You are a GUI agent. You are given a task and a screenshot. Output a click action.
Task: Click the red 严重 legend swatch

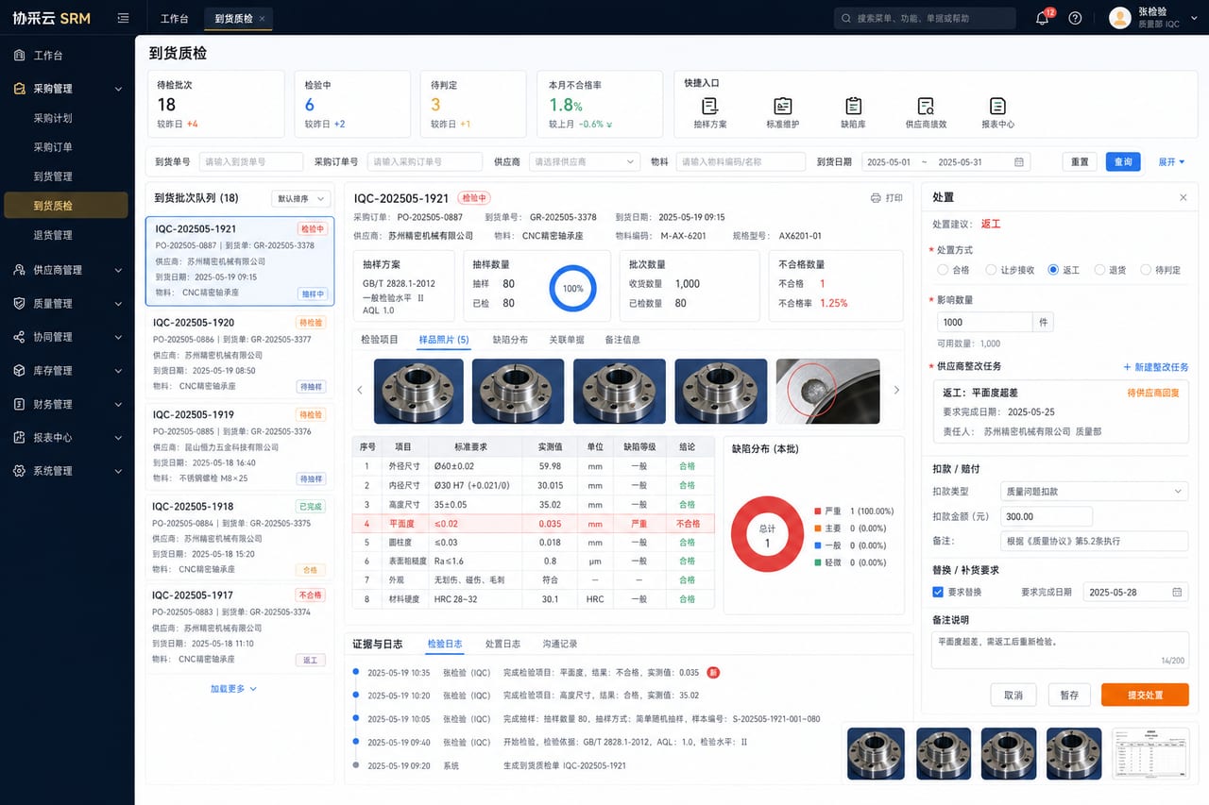pos(817,512)
